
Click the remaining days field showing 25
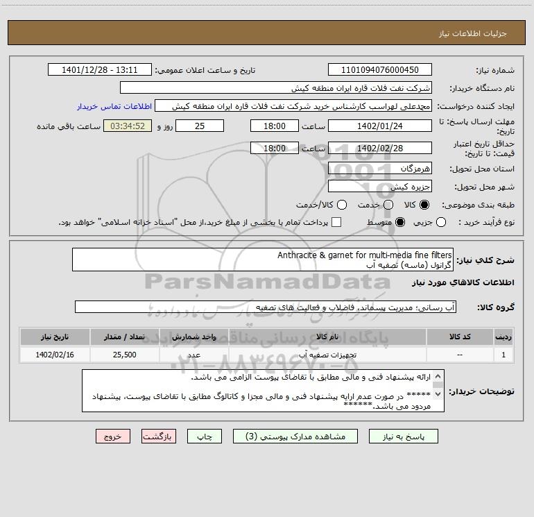click(200, 126)
